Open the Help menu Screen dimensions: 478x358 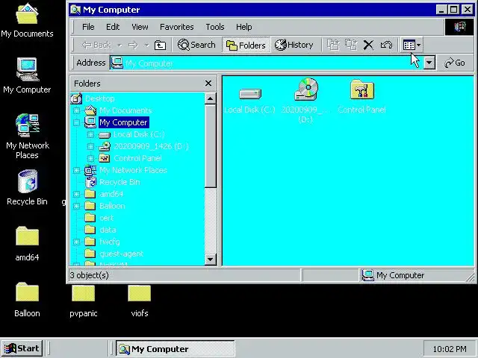point(244,27)
